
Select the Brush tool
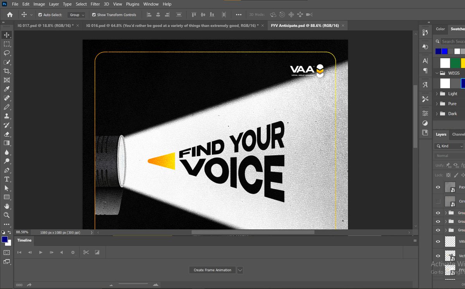tap(7, 107)
